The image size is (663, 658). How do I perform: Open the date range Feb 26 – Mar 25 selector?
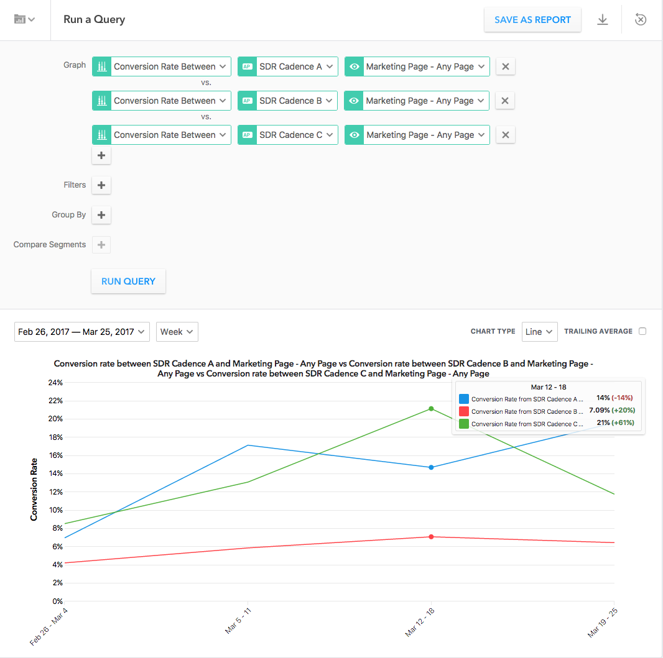point(81,332)
